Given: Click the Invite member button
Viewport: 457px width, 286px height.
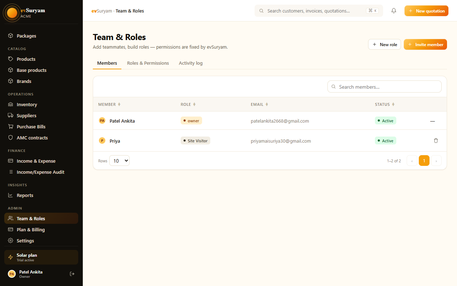Looking at the screenshot, I should coord(425,44).
